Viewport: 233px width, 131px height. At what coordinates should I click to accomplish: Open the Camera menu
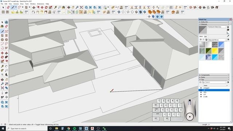tap(16, 4)
